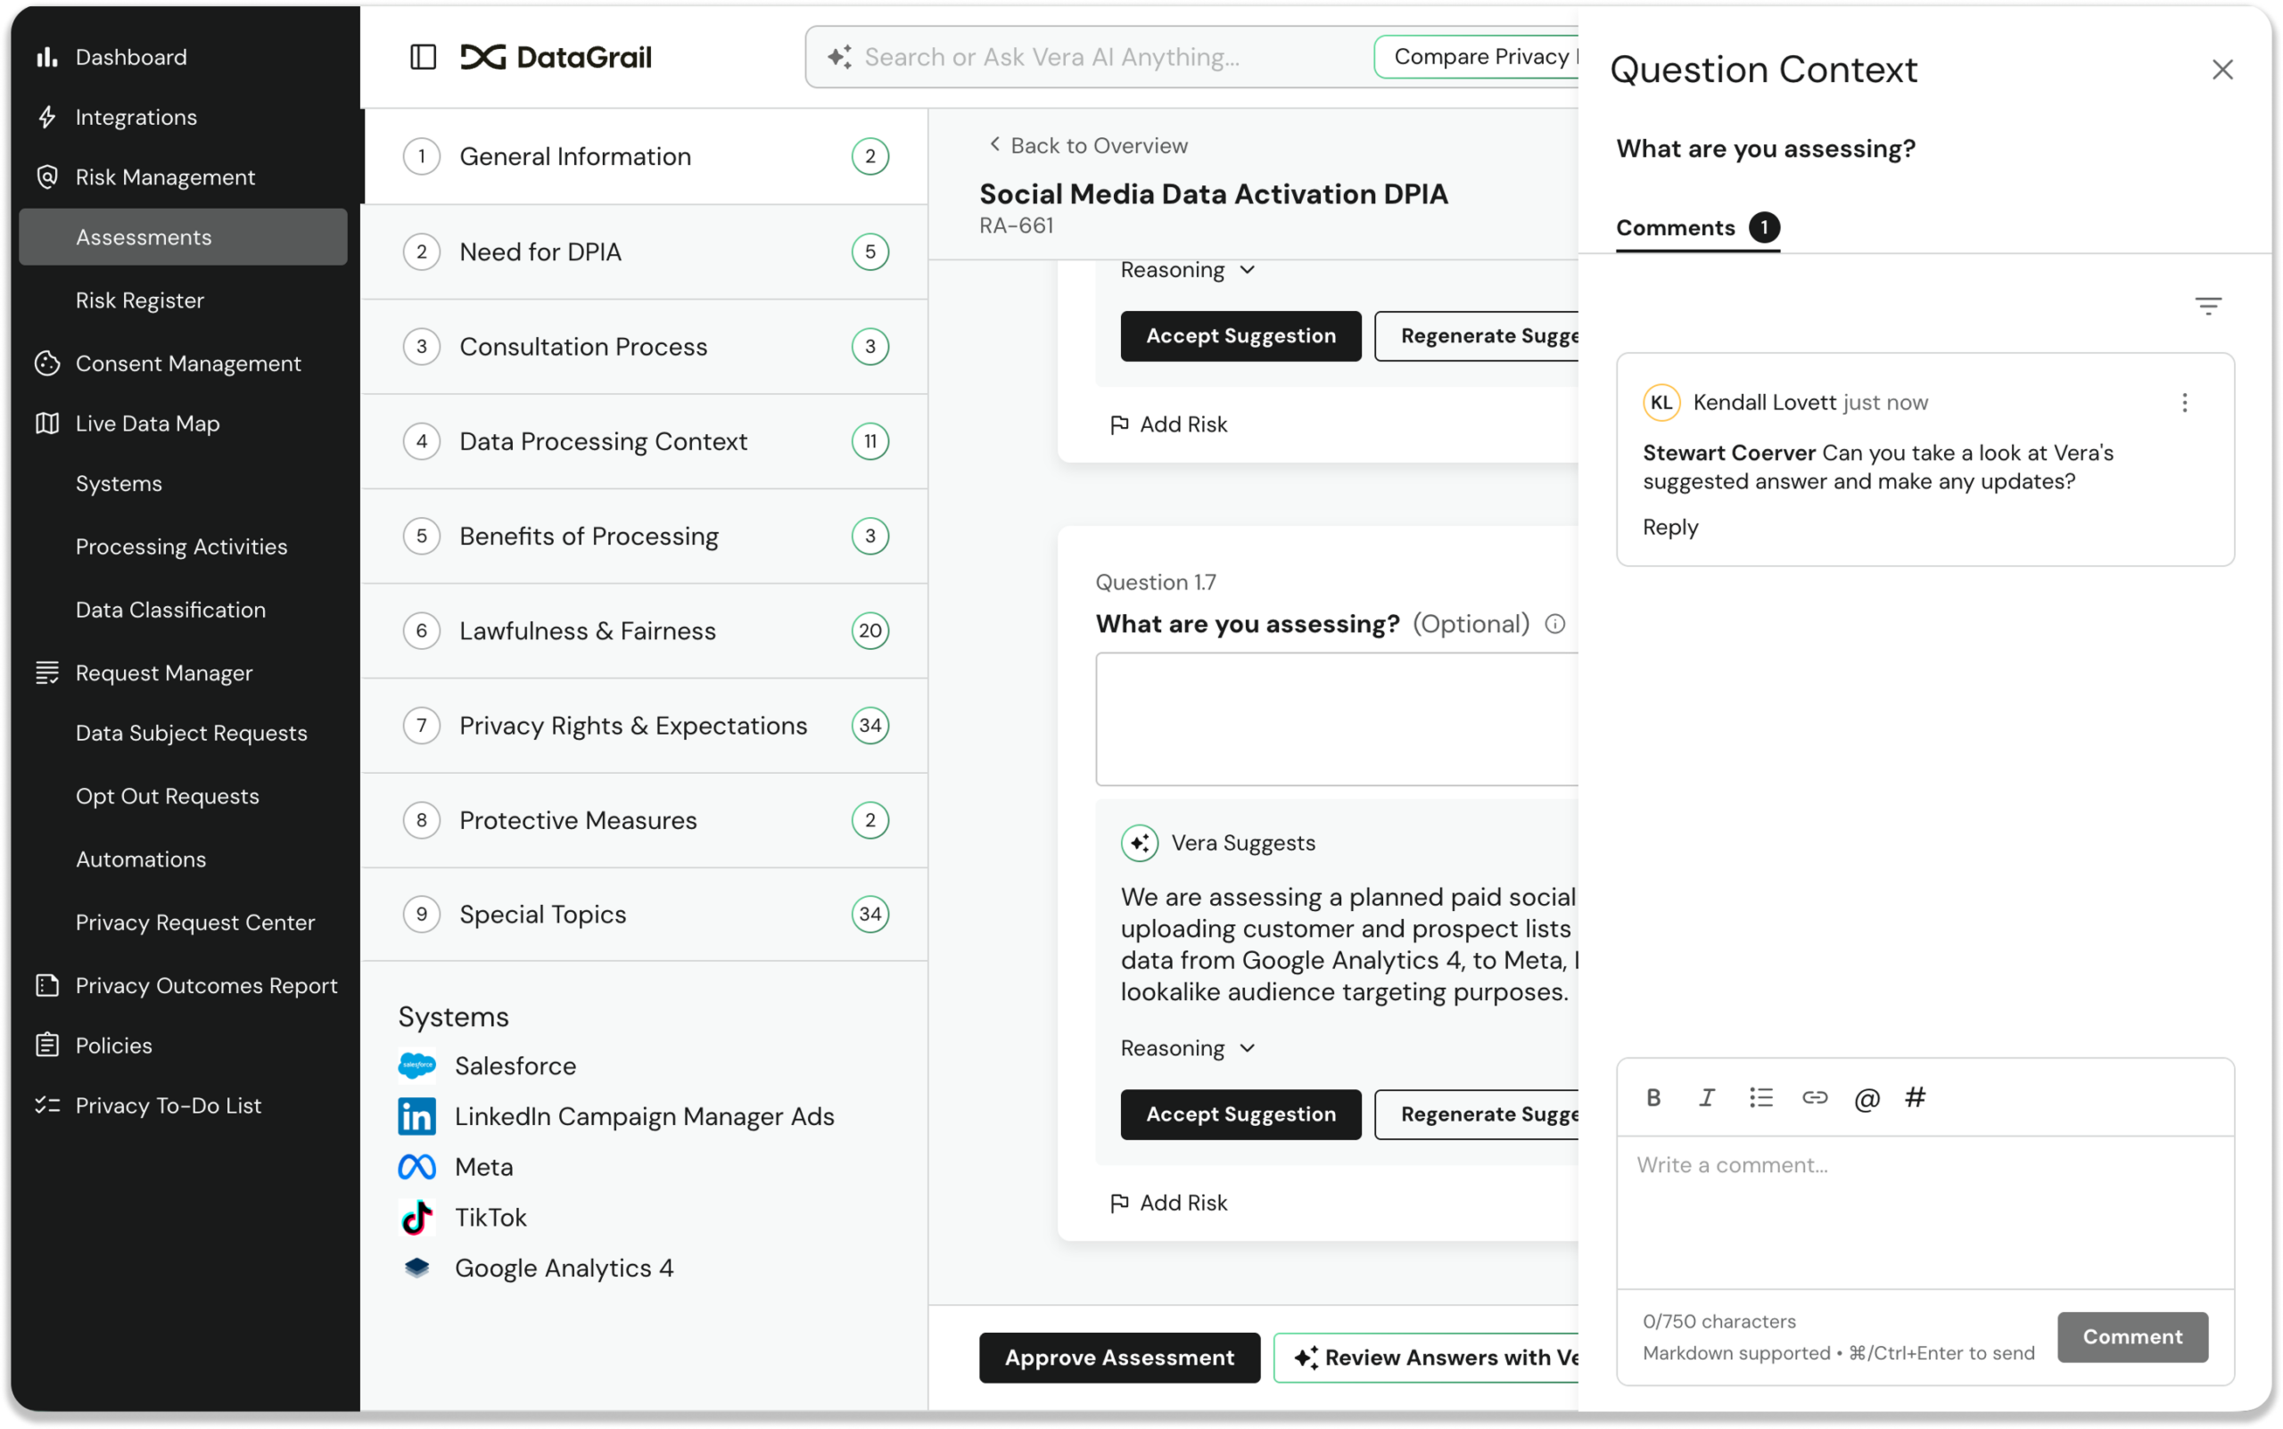2283x1429 pixels.
Task: Select the Benefits of Processing section
Action: tap(646, 536)
